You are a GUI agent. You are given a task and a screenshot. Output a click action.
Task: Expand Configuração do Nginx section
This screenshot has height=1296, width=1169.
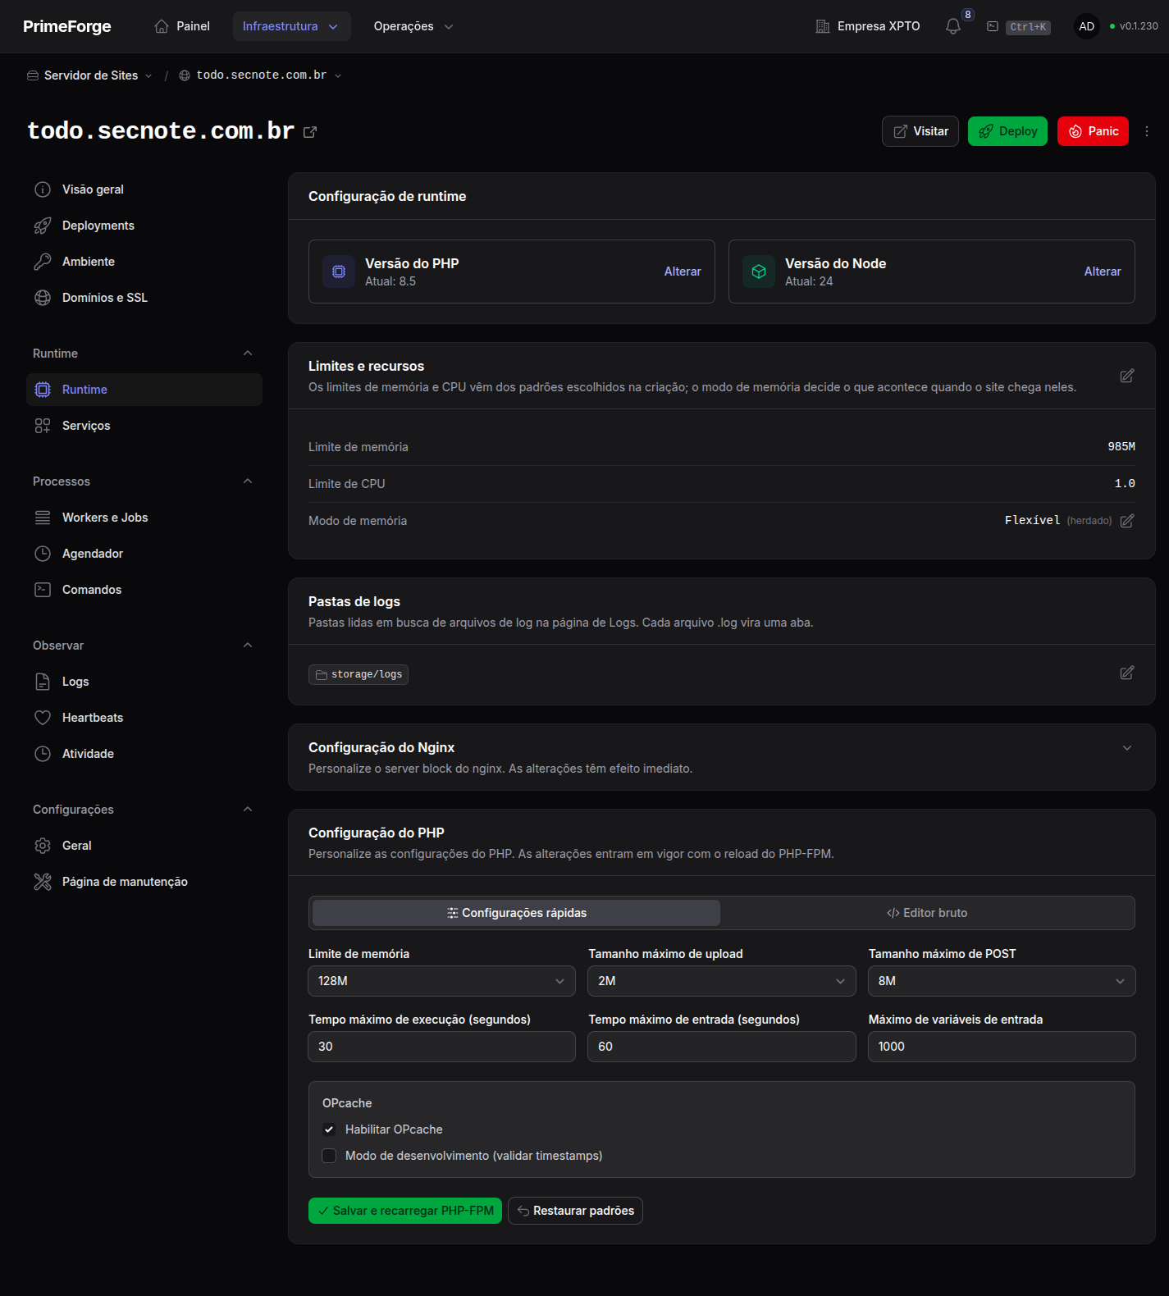(1127, 748)
